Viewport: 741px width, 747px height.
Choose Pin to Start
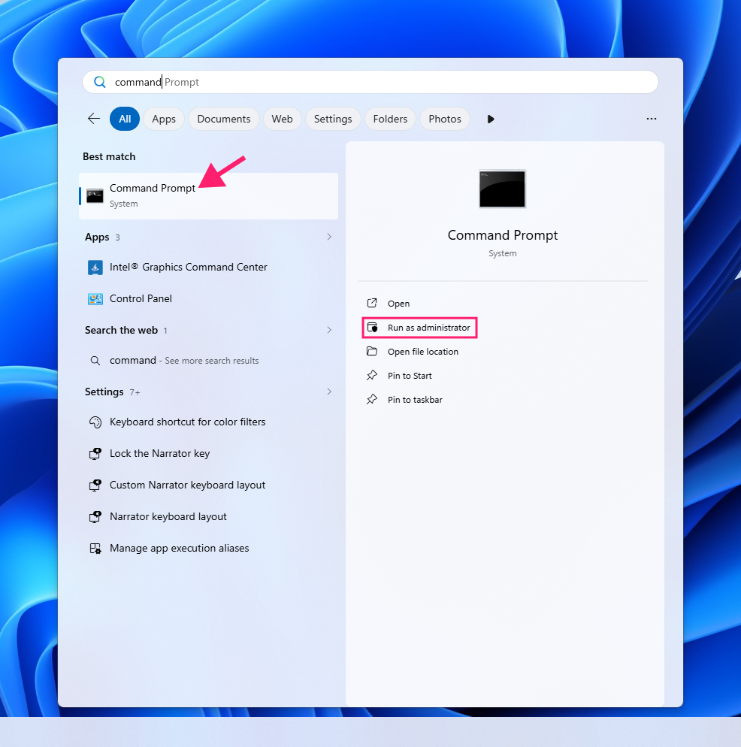click(x=410, y=376)
